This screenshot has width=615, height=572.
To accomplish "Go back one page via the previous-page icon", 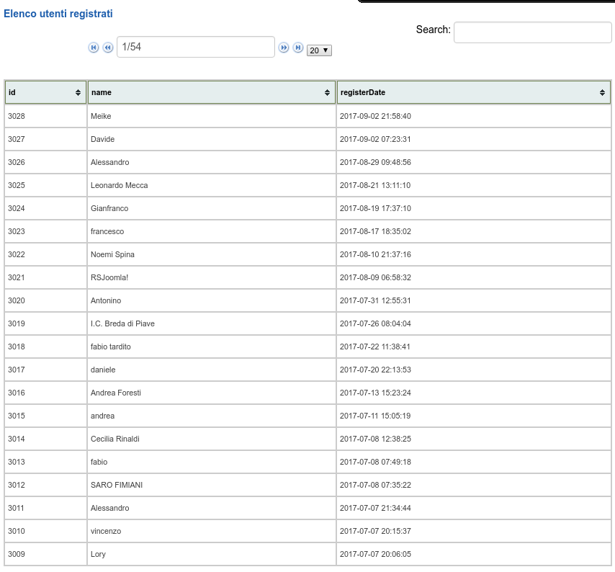I will click(107, 47).
